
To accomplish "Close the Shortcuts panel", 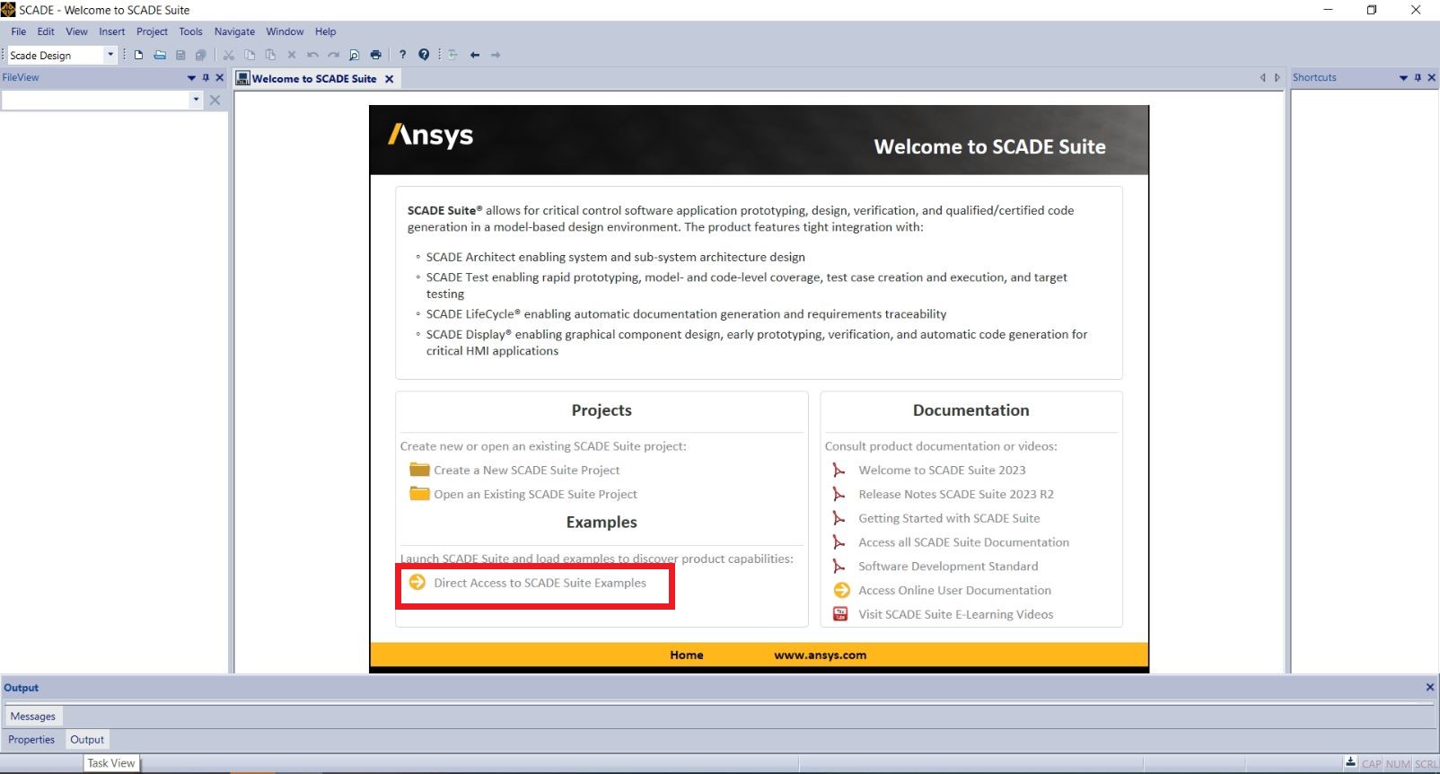I will 1431,77.
